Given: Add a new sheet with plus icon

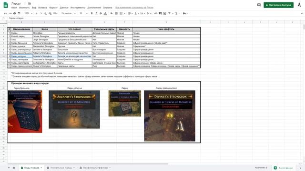Looking at the screenshot, I should pos(9,168).
